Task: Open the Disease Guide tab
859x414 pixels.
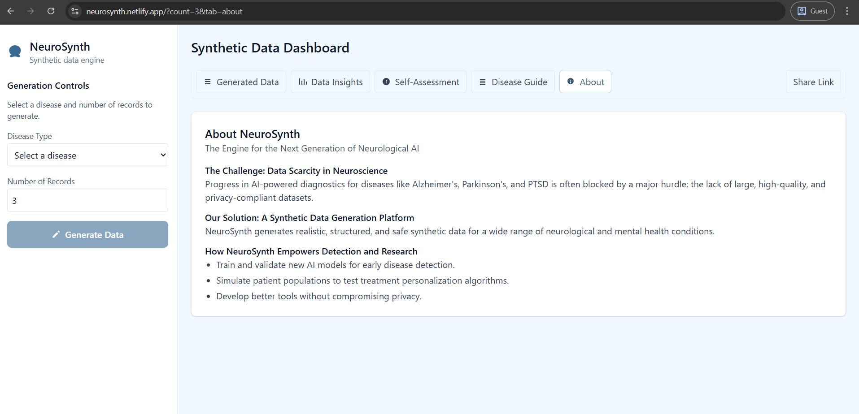Action: coord(513,82)
